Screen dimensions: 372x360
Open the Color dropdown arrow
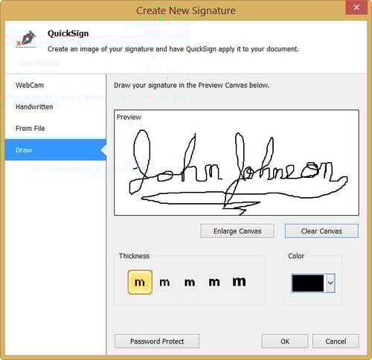pos(330,283)
